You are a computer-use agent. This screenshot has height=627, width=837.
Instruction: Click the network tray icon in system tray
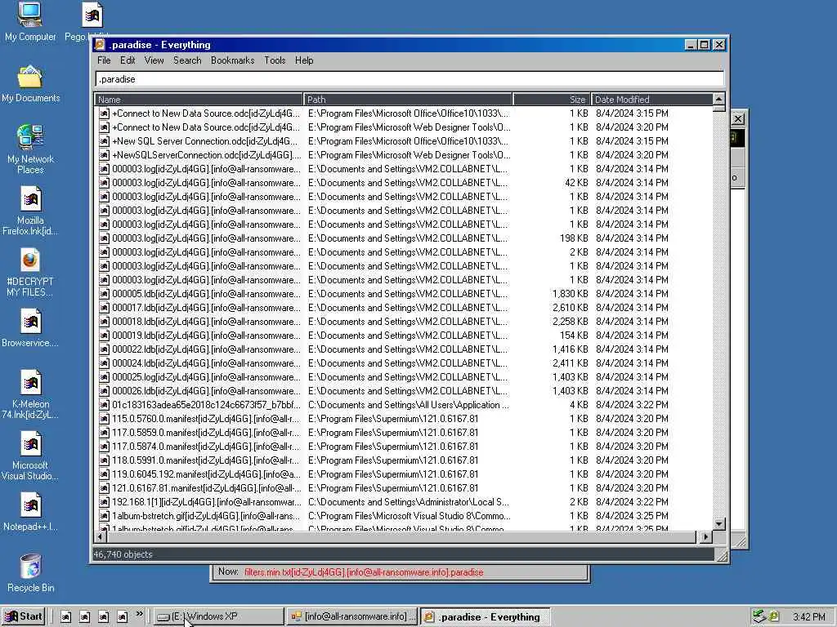pyautogui.click(x=759, y=617)
